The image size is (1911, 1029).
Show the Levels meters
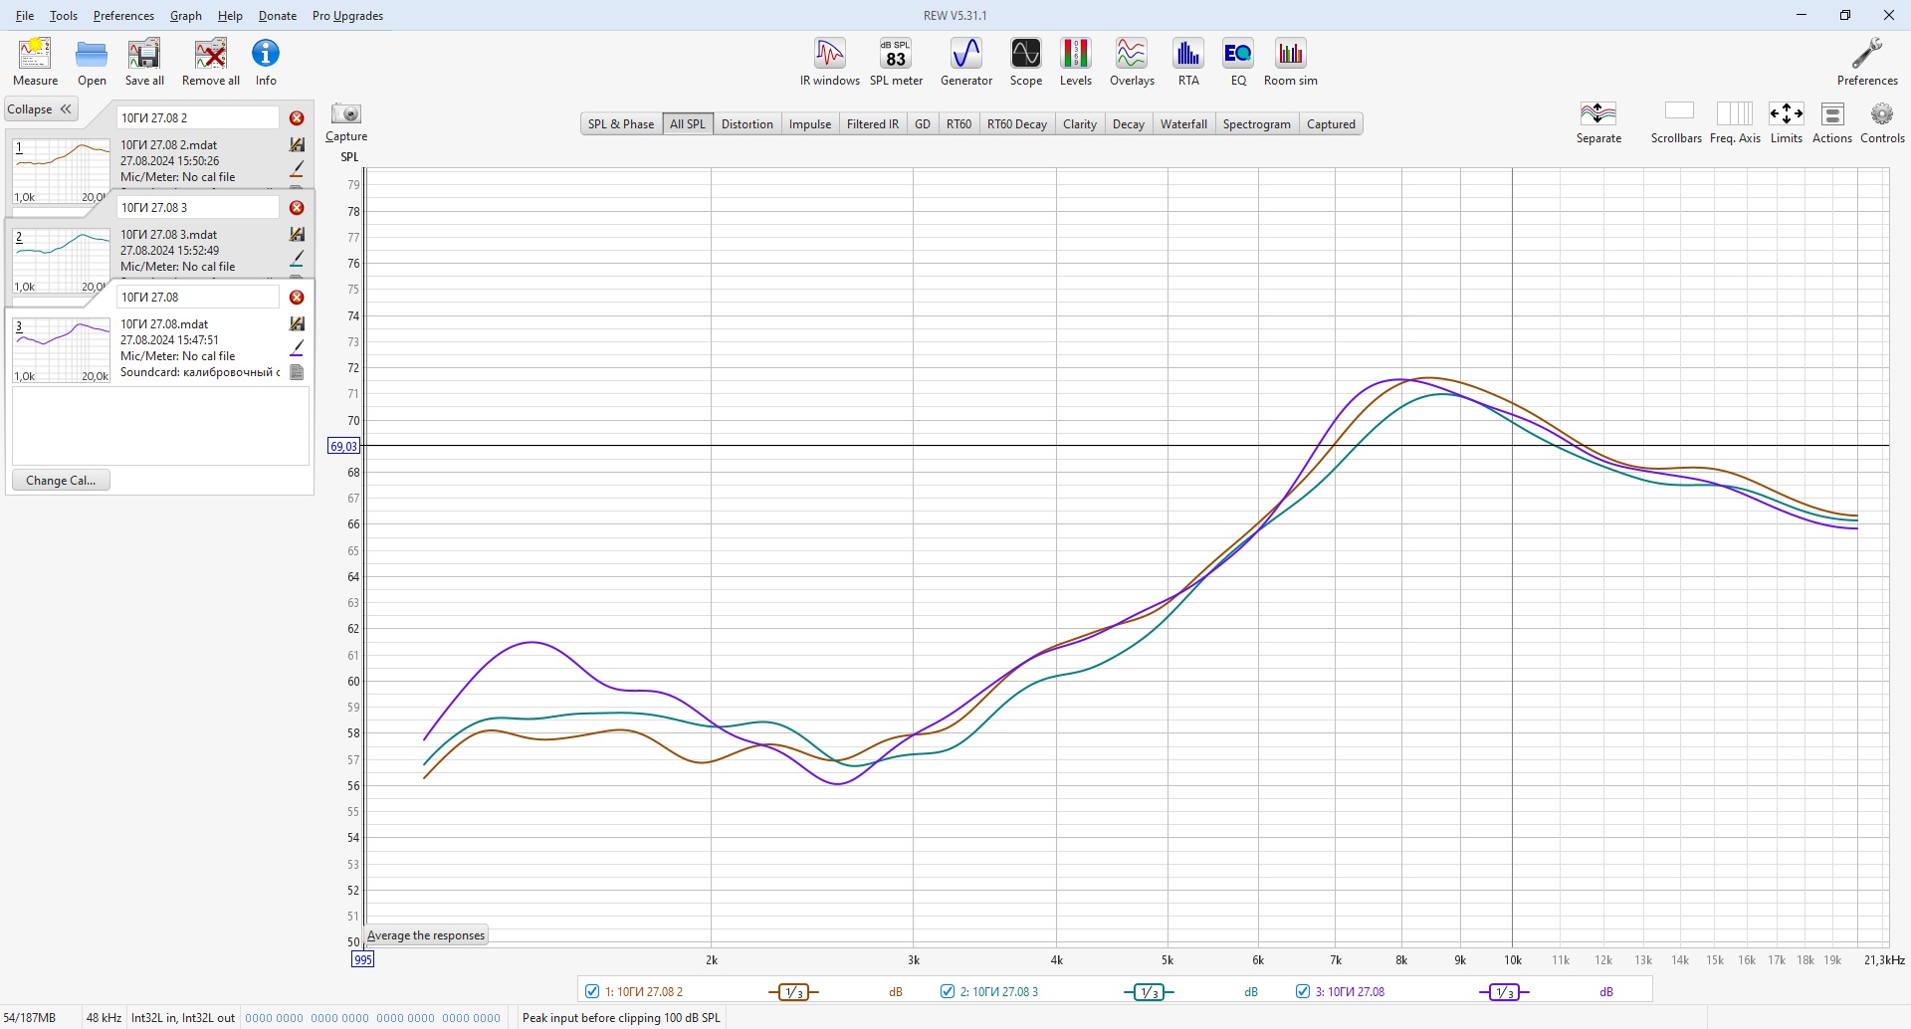(x=1075, y=62)
